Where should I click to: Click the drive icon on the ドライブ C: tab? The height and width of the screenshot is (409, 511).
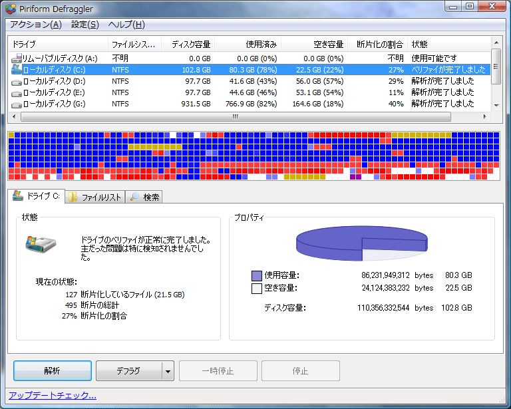[x=18, y=196]
